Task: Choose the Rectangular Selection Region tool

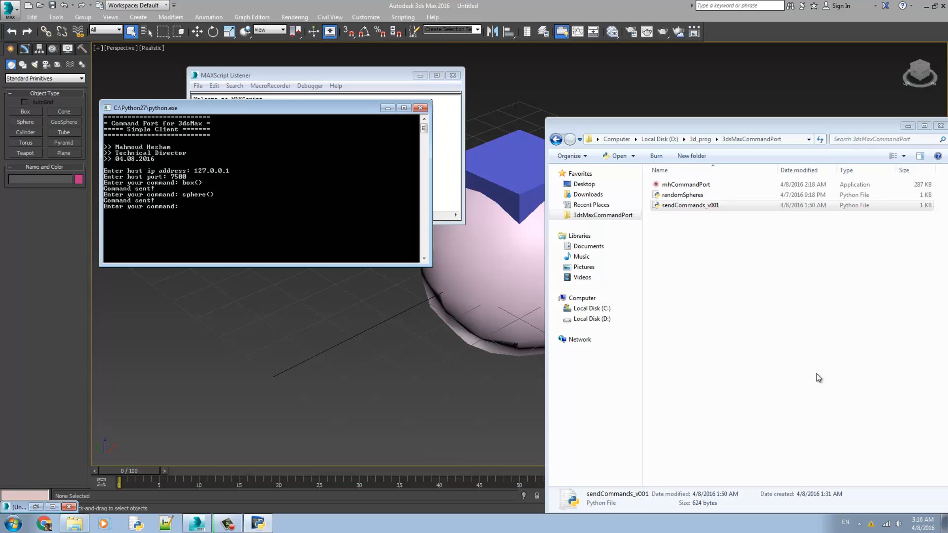Action: tap(162, 32)
